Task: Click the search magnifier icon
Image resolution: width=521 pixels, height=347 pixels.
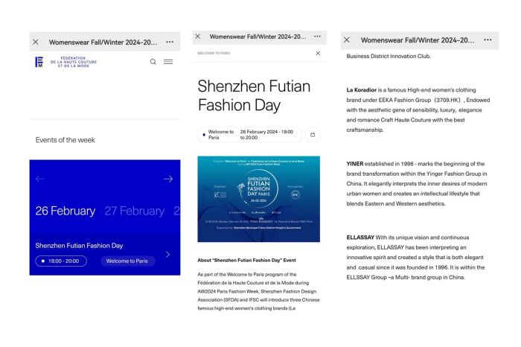Action: coord(153,62)
